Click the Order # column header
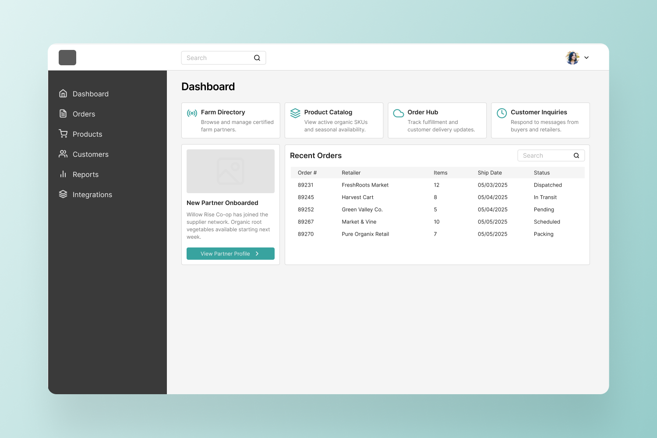 [x=307, y=173]
